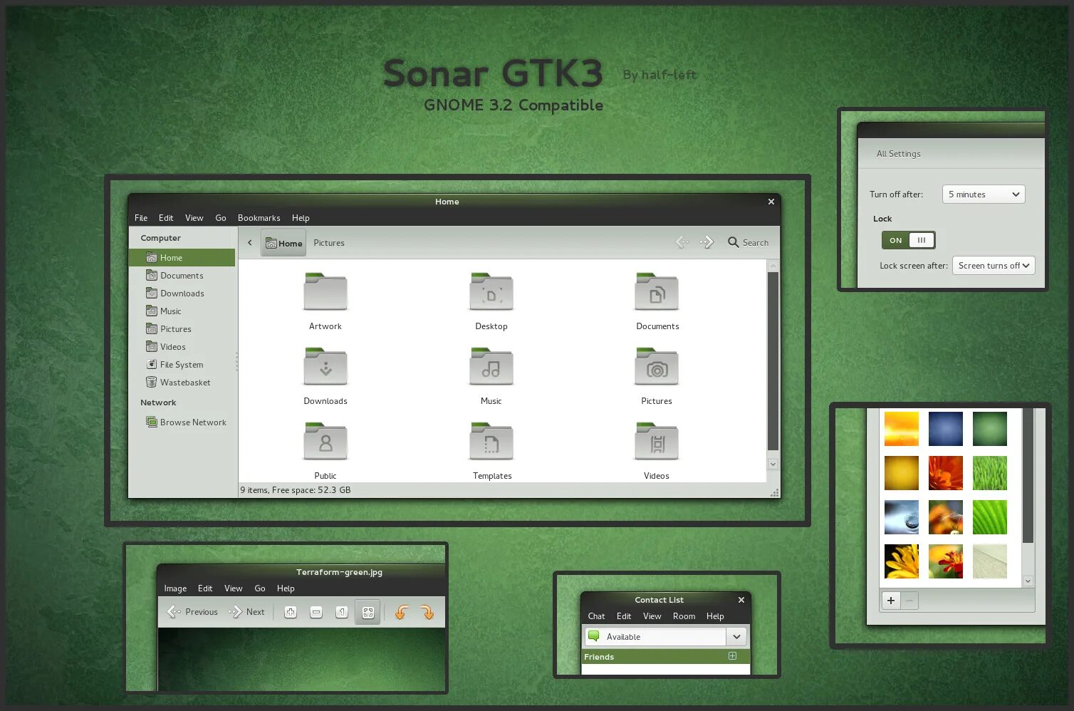Select the solid orange gradient wallpaper thumbnail
The image size is (1074, 711).
pos(902,473)
